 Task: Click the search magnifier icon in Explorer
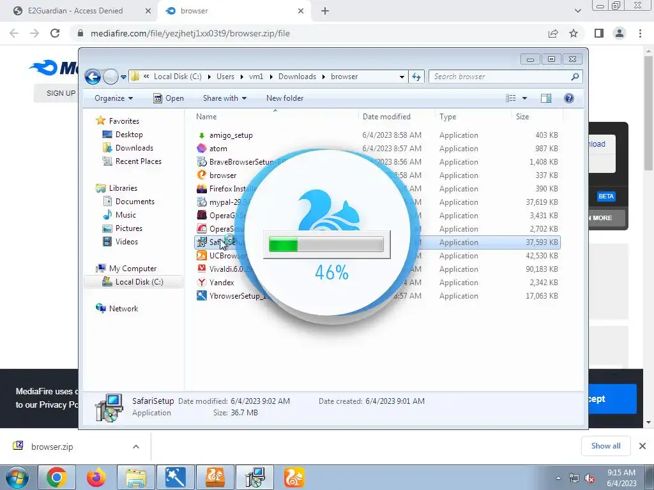coord(575,77)
